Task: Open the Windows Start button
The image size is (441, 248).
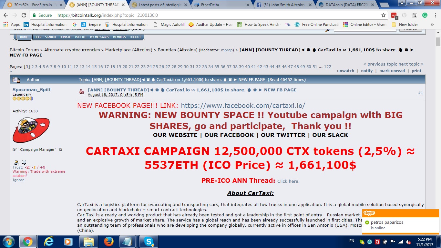Action: point(8,242)
